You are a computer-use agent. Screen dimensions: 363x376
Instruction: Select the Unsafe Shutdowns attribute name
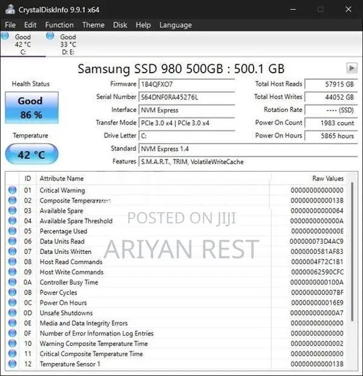point(66,313)
